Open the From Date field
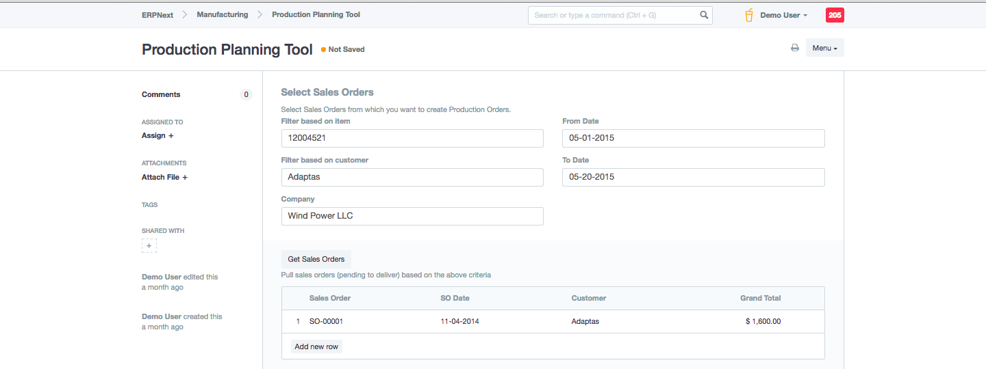986x369 pixels. point(693,138)
